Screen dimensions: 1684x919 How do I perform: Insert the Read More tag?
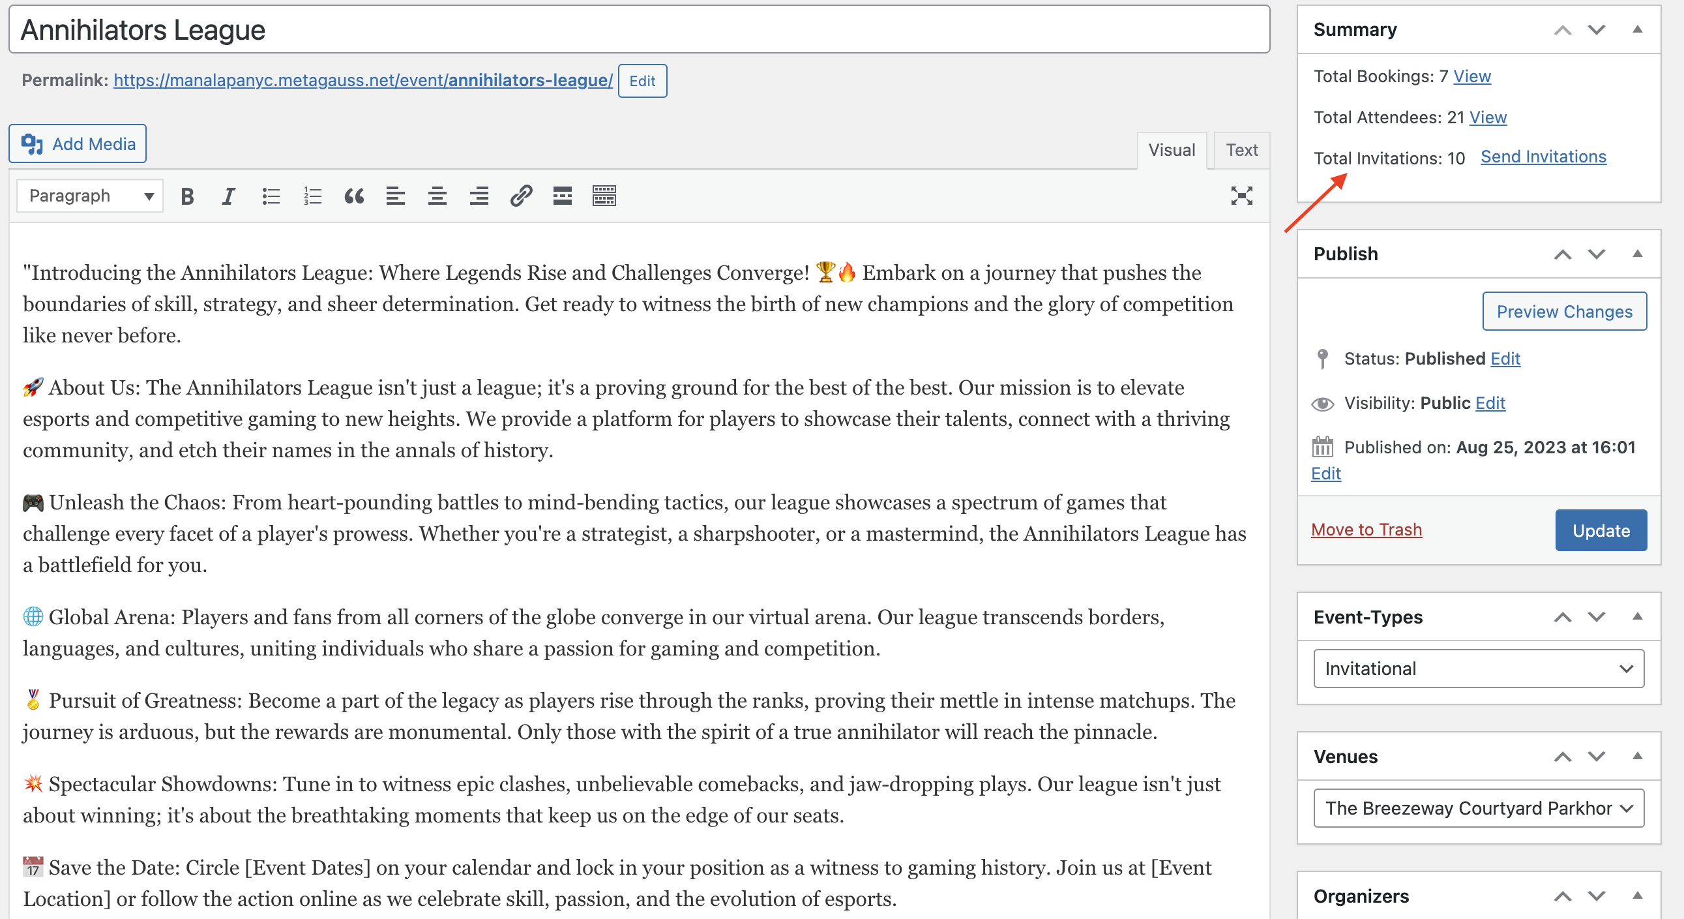[x=562, y=196]
